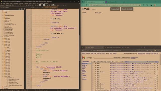Image resolution: width=161 pixels, height=91 pixels.
Task: Collapse fold marker at col-10 messages div line
Action: (x=31, y=76)
